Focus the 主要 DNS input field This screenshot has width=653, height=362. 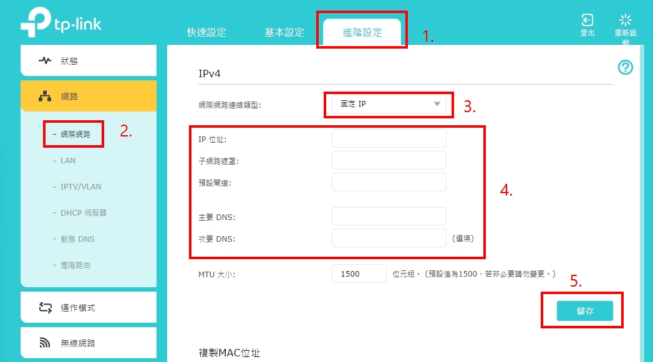point(389,216)
